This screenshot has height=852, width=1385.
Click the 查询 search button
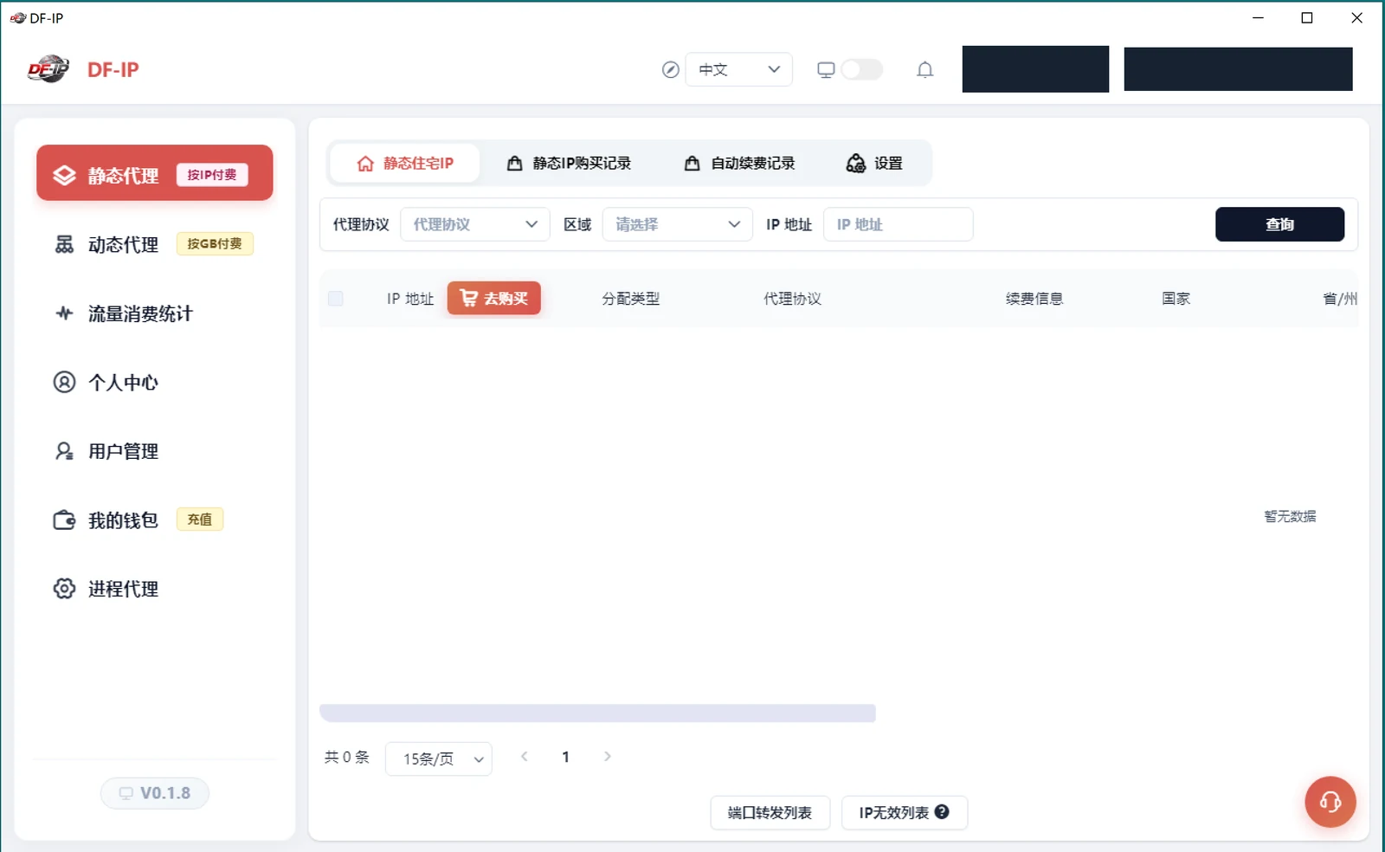click(x=1279, y=224)
